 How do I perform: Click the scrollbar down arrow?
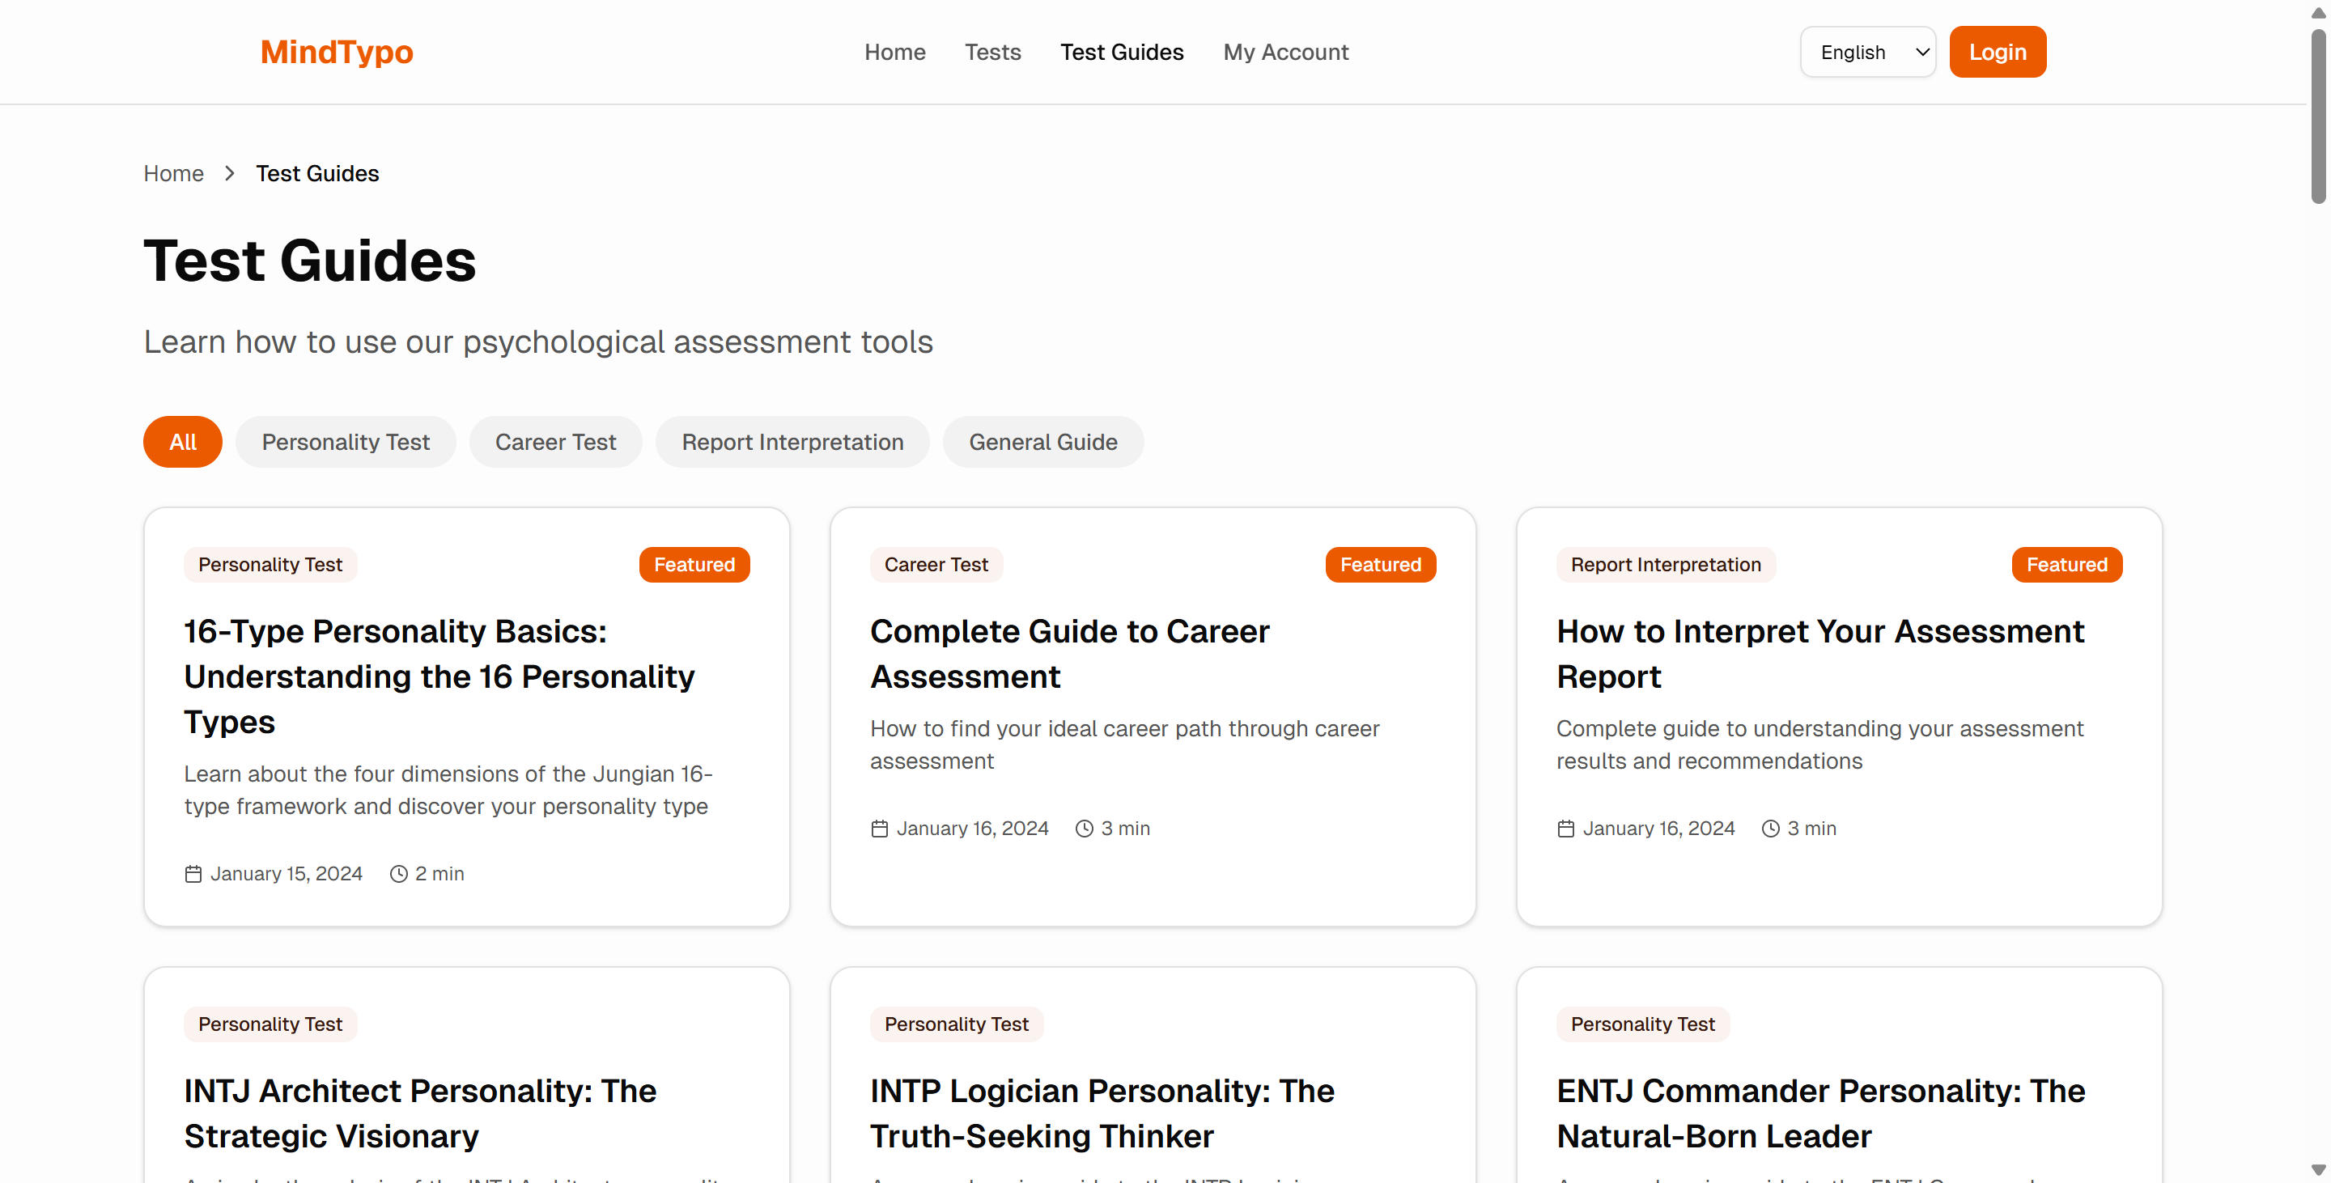point(2318,1169)
